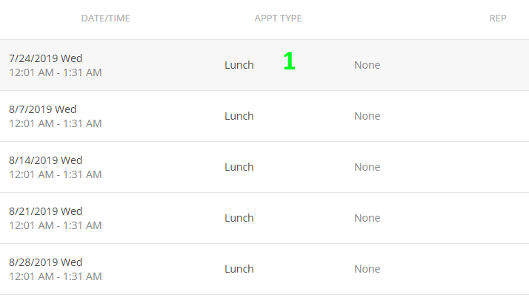Select Lunch type in the 8/28/2019 row

coord(239,269)
